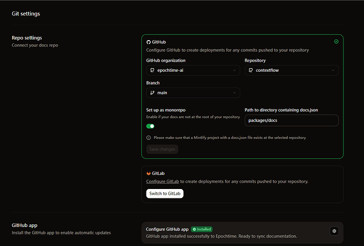Click Install the GitHub app description text
The height and width of the screenshot is (246, 364).
pyautogui.click(x=61, y=232)
